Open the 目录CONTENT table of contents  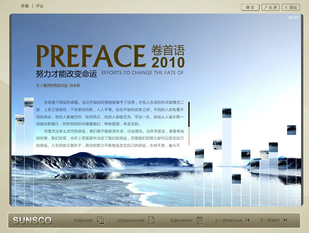click(x=181, y=221)
